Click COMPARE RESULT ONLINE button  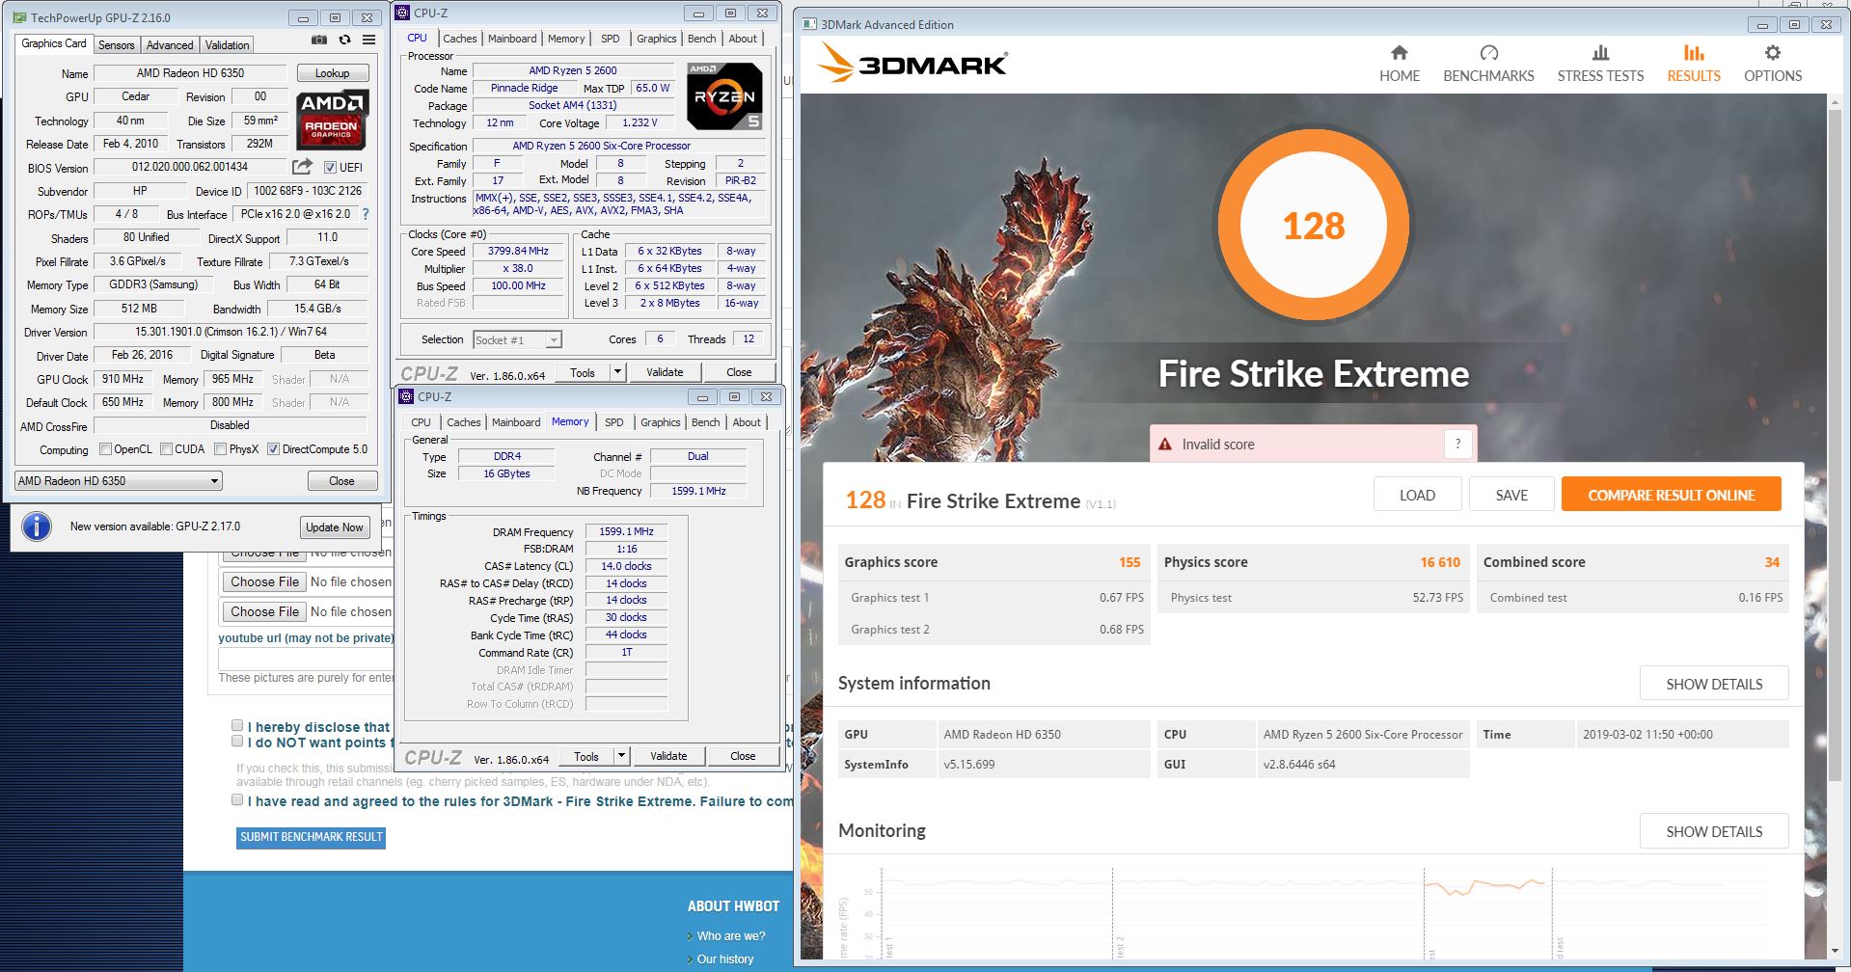(x=1671, y=495)
